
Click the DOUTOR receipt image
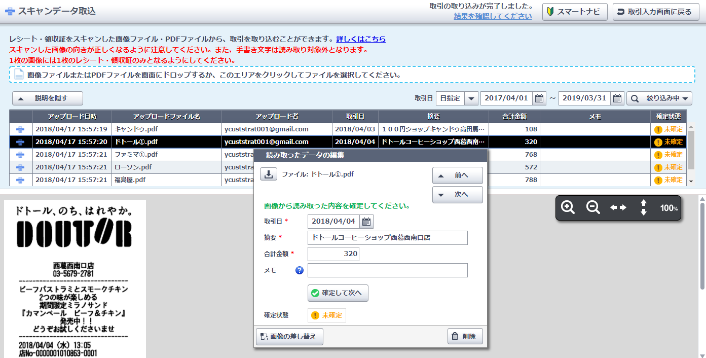tap(75, 279)
